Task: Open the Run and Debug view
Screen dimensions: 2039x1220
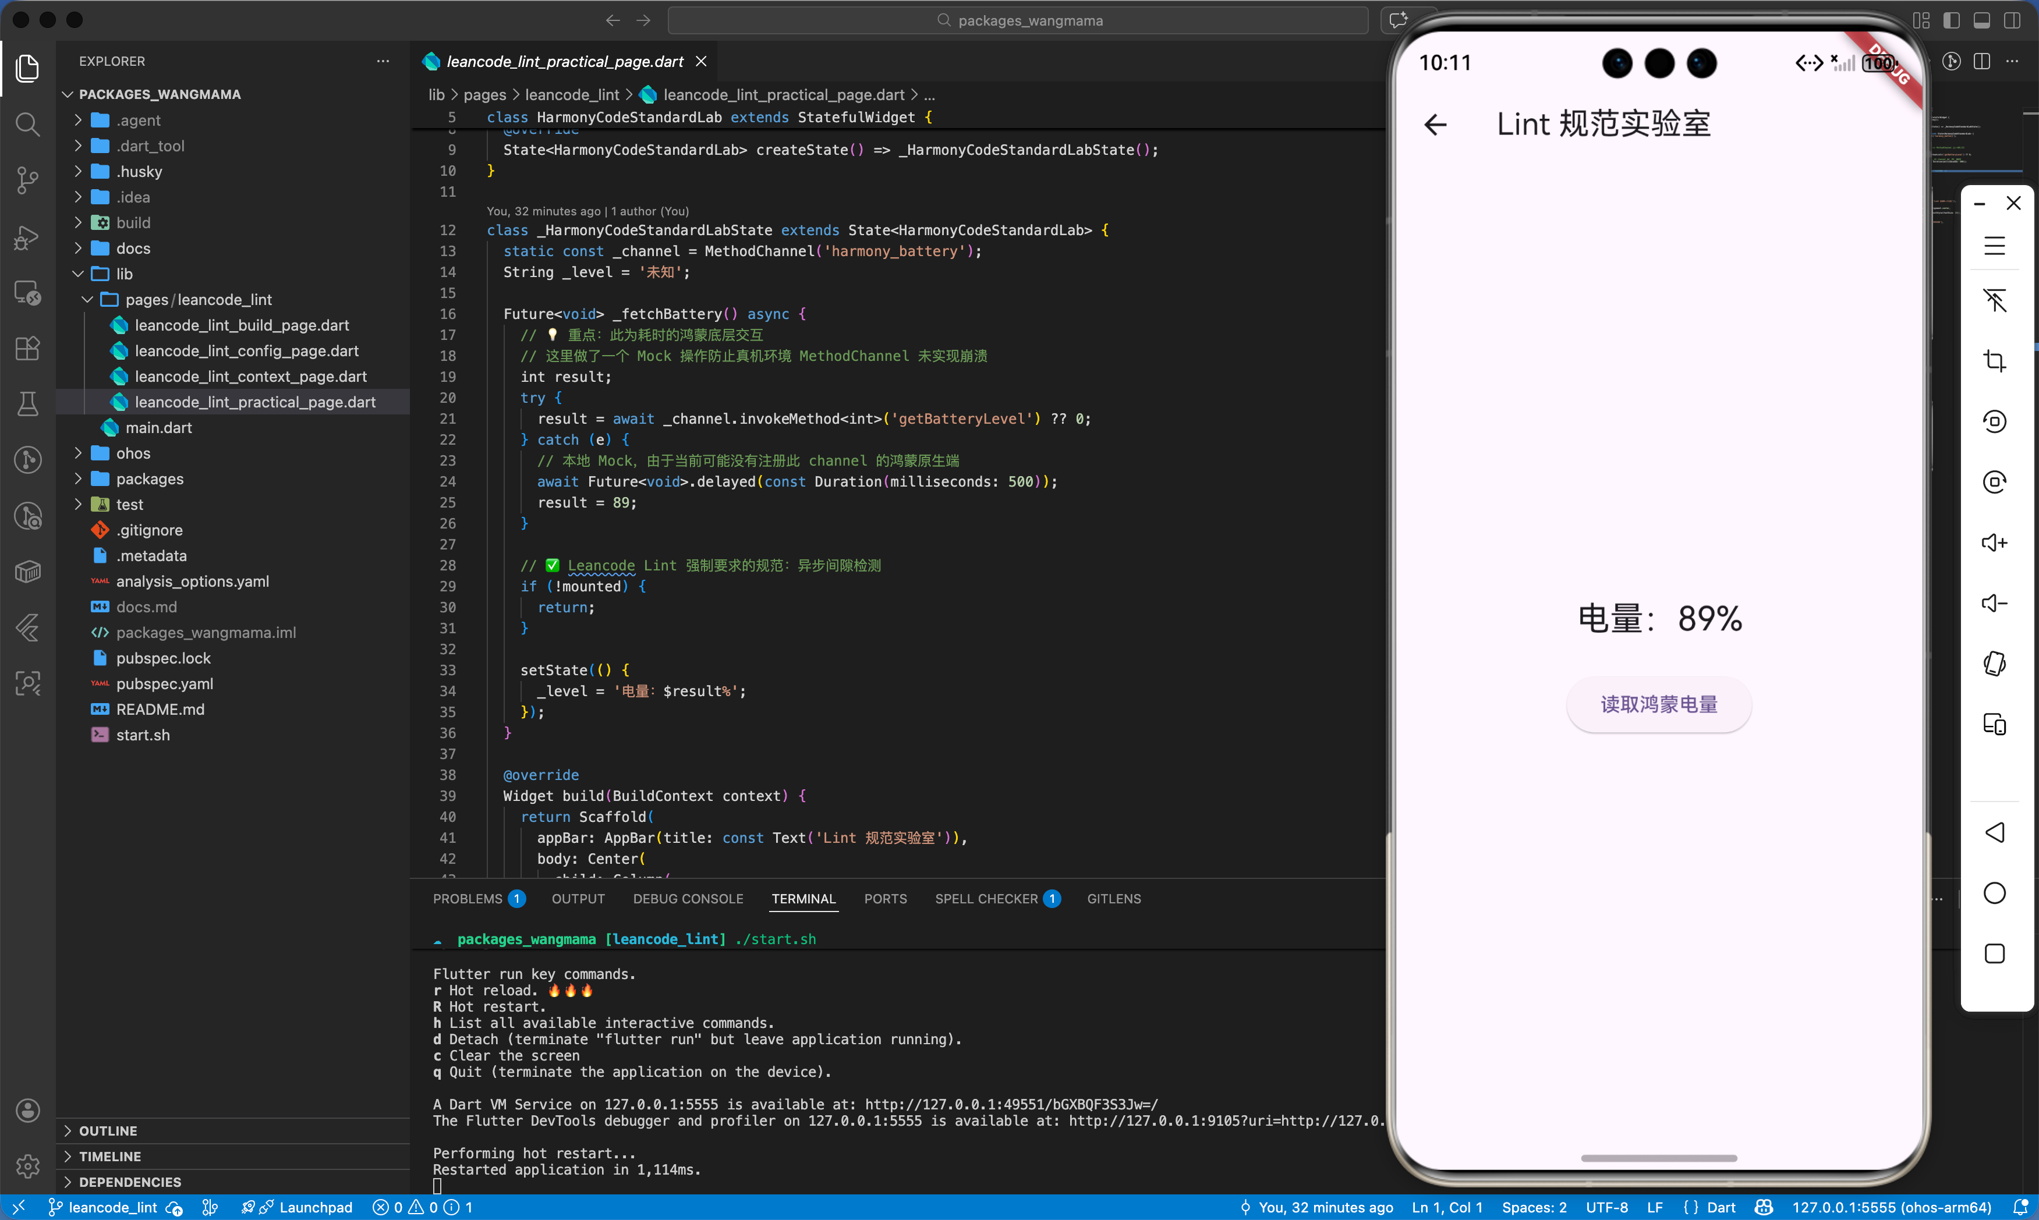Action: [x=27, y=237]
